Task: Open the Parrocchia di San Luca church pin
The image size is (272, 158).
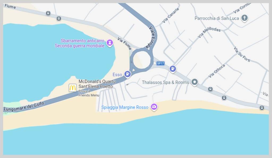Action: (x=244, y=18)
